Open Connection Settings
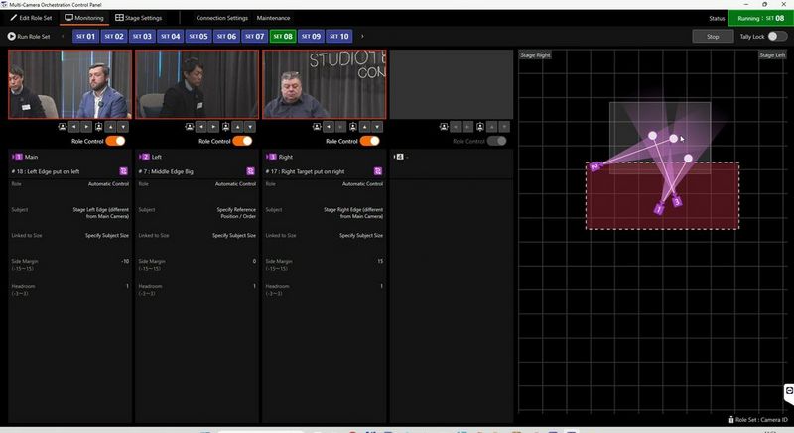Screen dimensions: 794x433 click(221, 18)
